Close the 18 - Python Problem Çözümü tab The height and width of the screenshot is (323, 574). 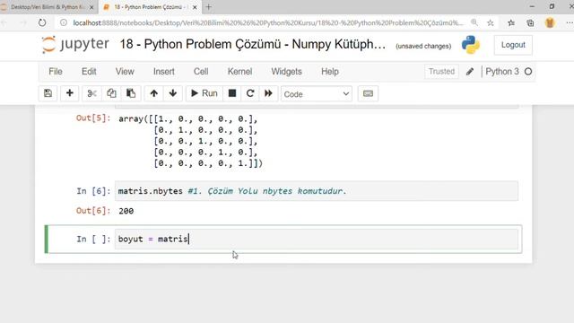click(195, 7)
